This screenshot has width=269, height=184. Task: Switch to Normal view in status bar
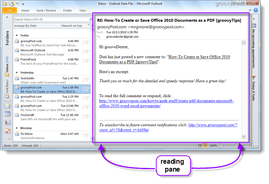(199, 146)
